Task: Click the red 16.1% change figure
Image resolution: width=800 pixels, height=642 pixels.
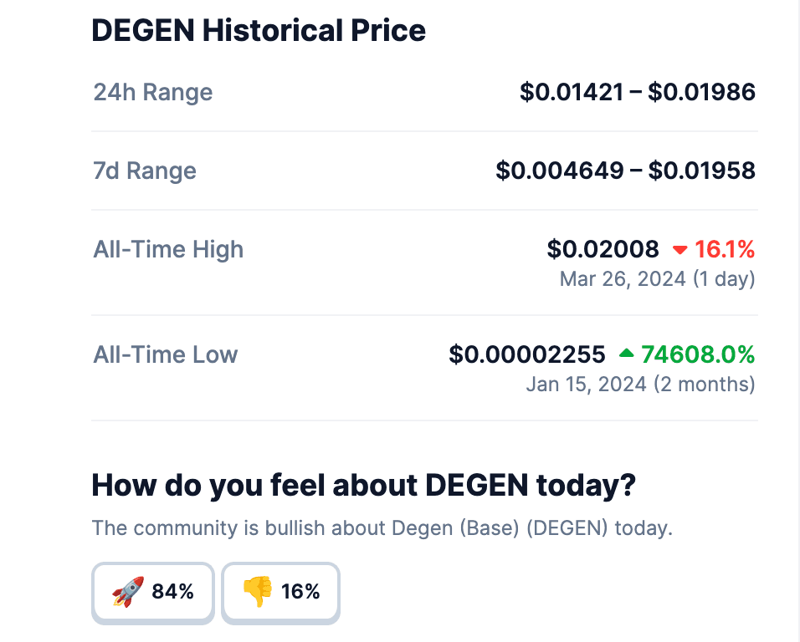Action: point(725,250)
